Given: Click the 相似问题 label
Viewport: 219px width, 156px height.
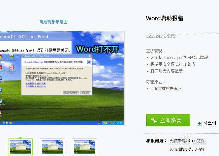Looking at the screenshot, I should [156, 141].
